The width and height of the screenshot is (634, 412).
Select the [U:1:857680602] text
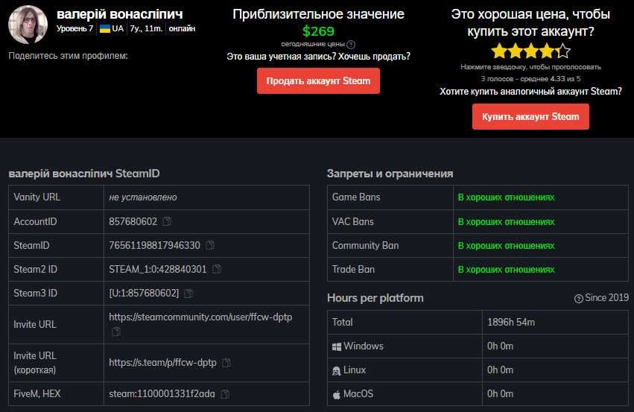[x=144, y=293]
